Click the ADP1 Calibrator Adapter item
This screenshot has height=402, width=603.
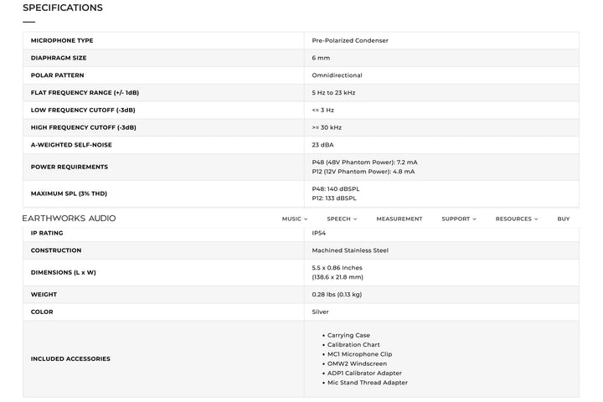pos(364,373)
